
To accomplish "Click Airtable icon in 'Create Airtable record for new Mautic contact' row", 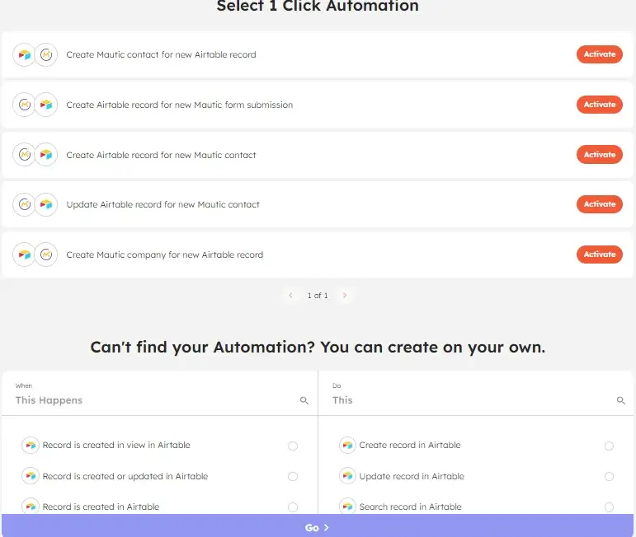I will pyautogui.click(x=46, y=155).
